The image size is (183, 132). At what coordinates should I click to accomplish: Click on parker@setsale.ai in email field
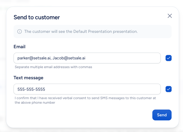pos(34,58)
